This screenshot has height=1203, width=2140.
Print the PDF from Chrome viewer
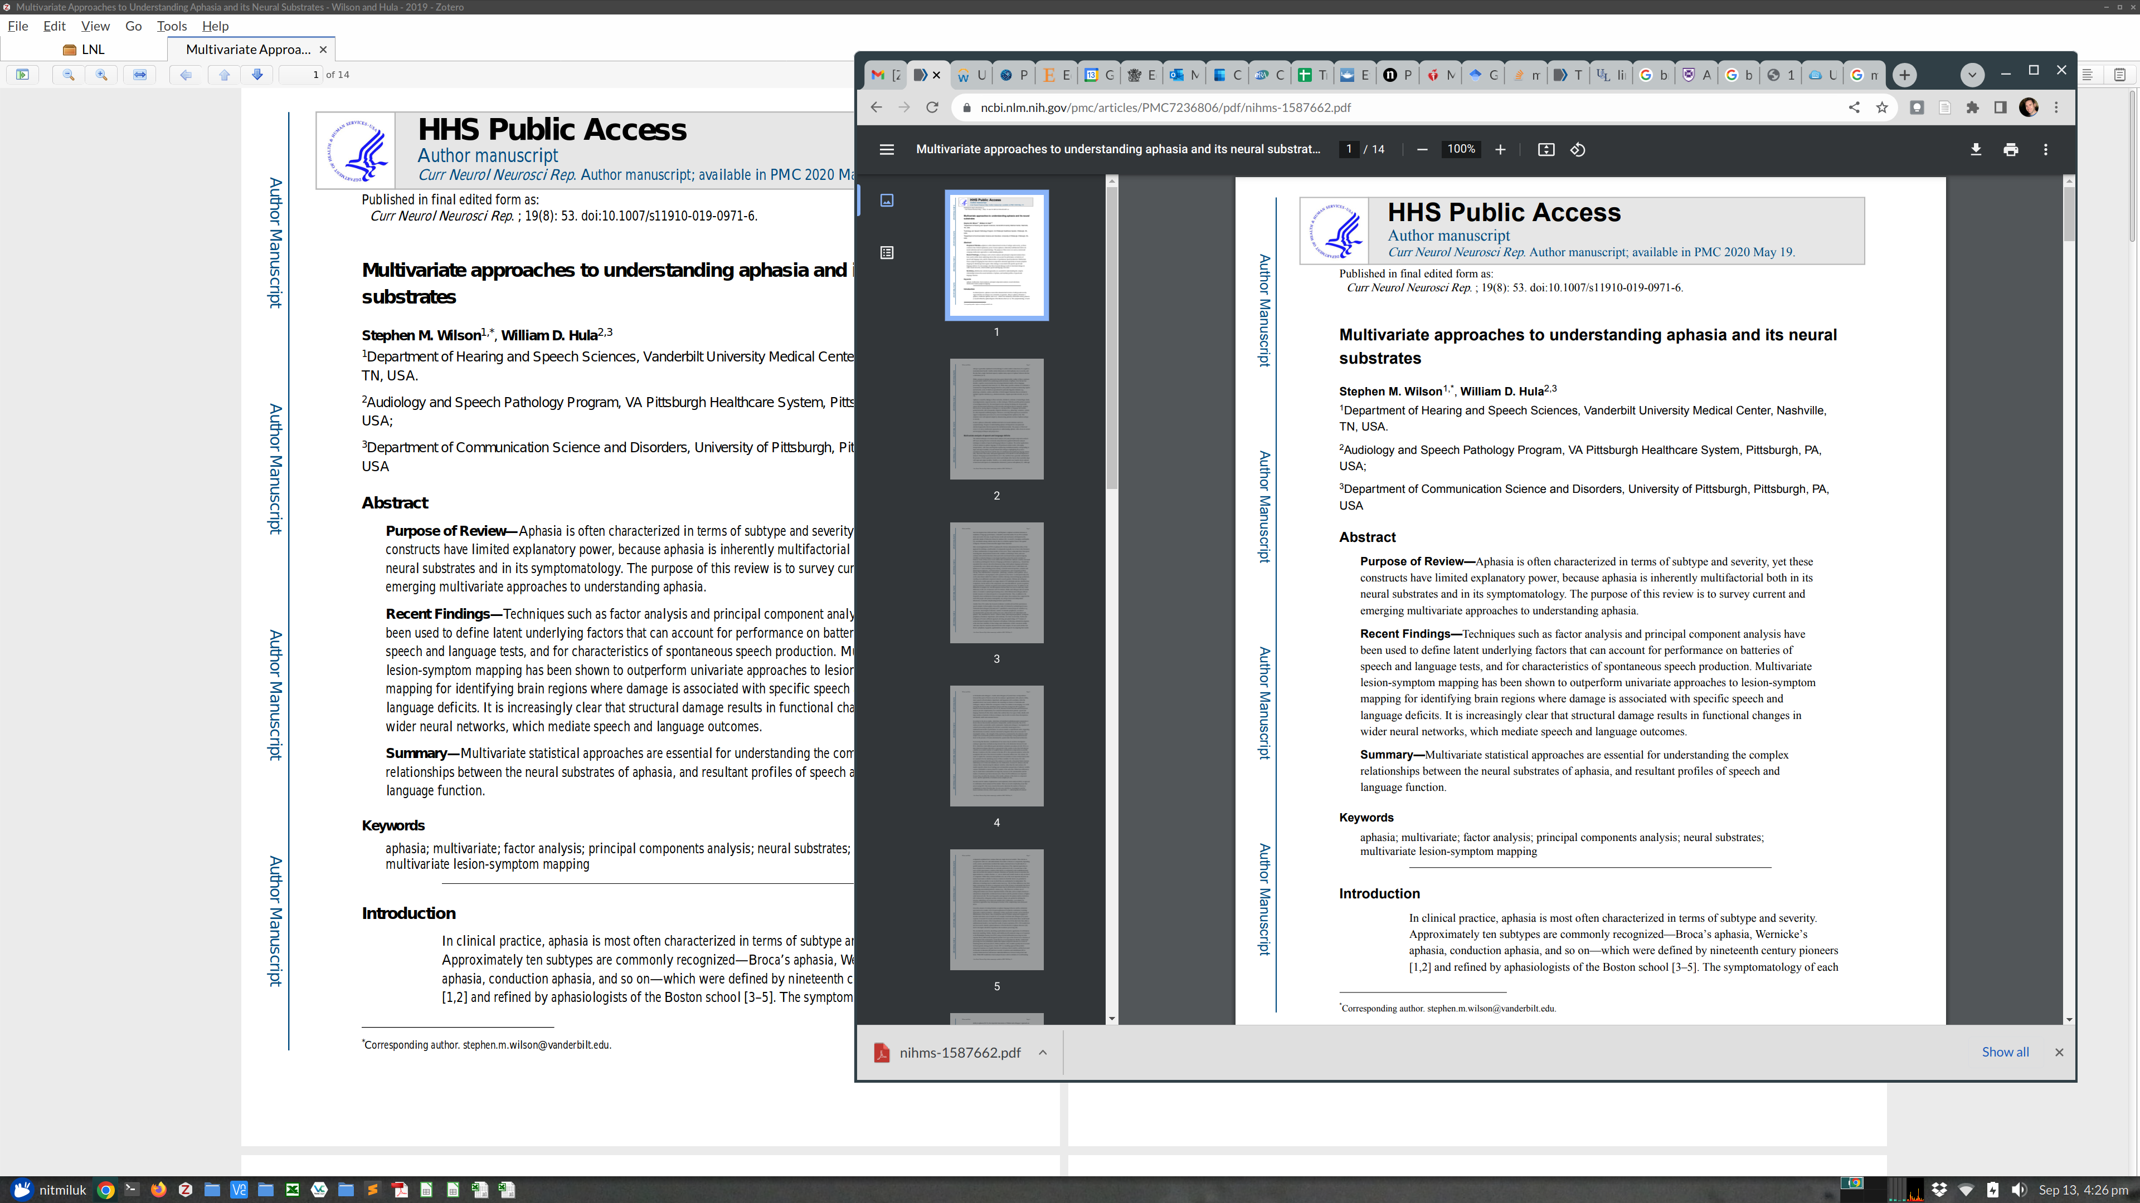coord(2010,149)
